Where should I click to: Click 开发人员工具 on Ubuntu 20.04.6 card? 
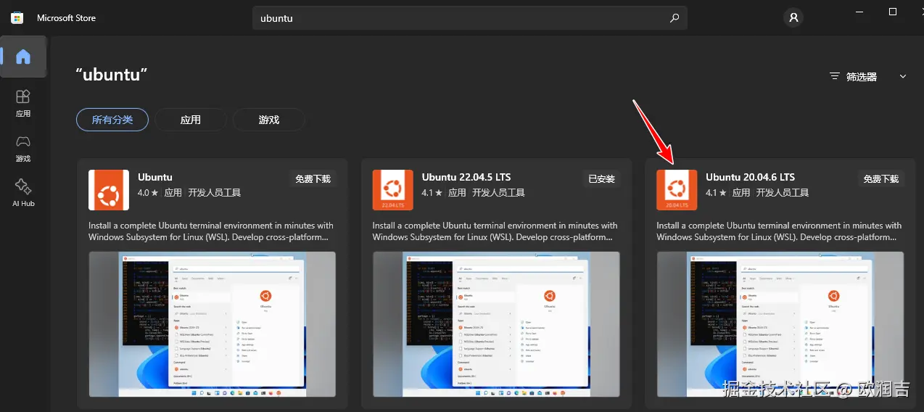(x=783, y=193)
